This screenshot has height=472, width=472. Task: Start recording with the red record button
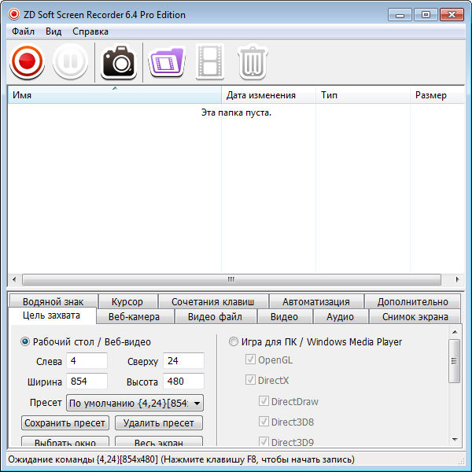(x=28, y=61)
